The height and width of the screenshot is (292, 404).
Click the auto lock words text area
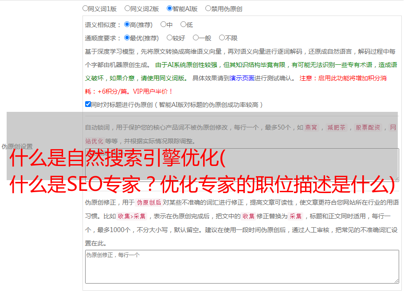242,165
